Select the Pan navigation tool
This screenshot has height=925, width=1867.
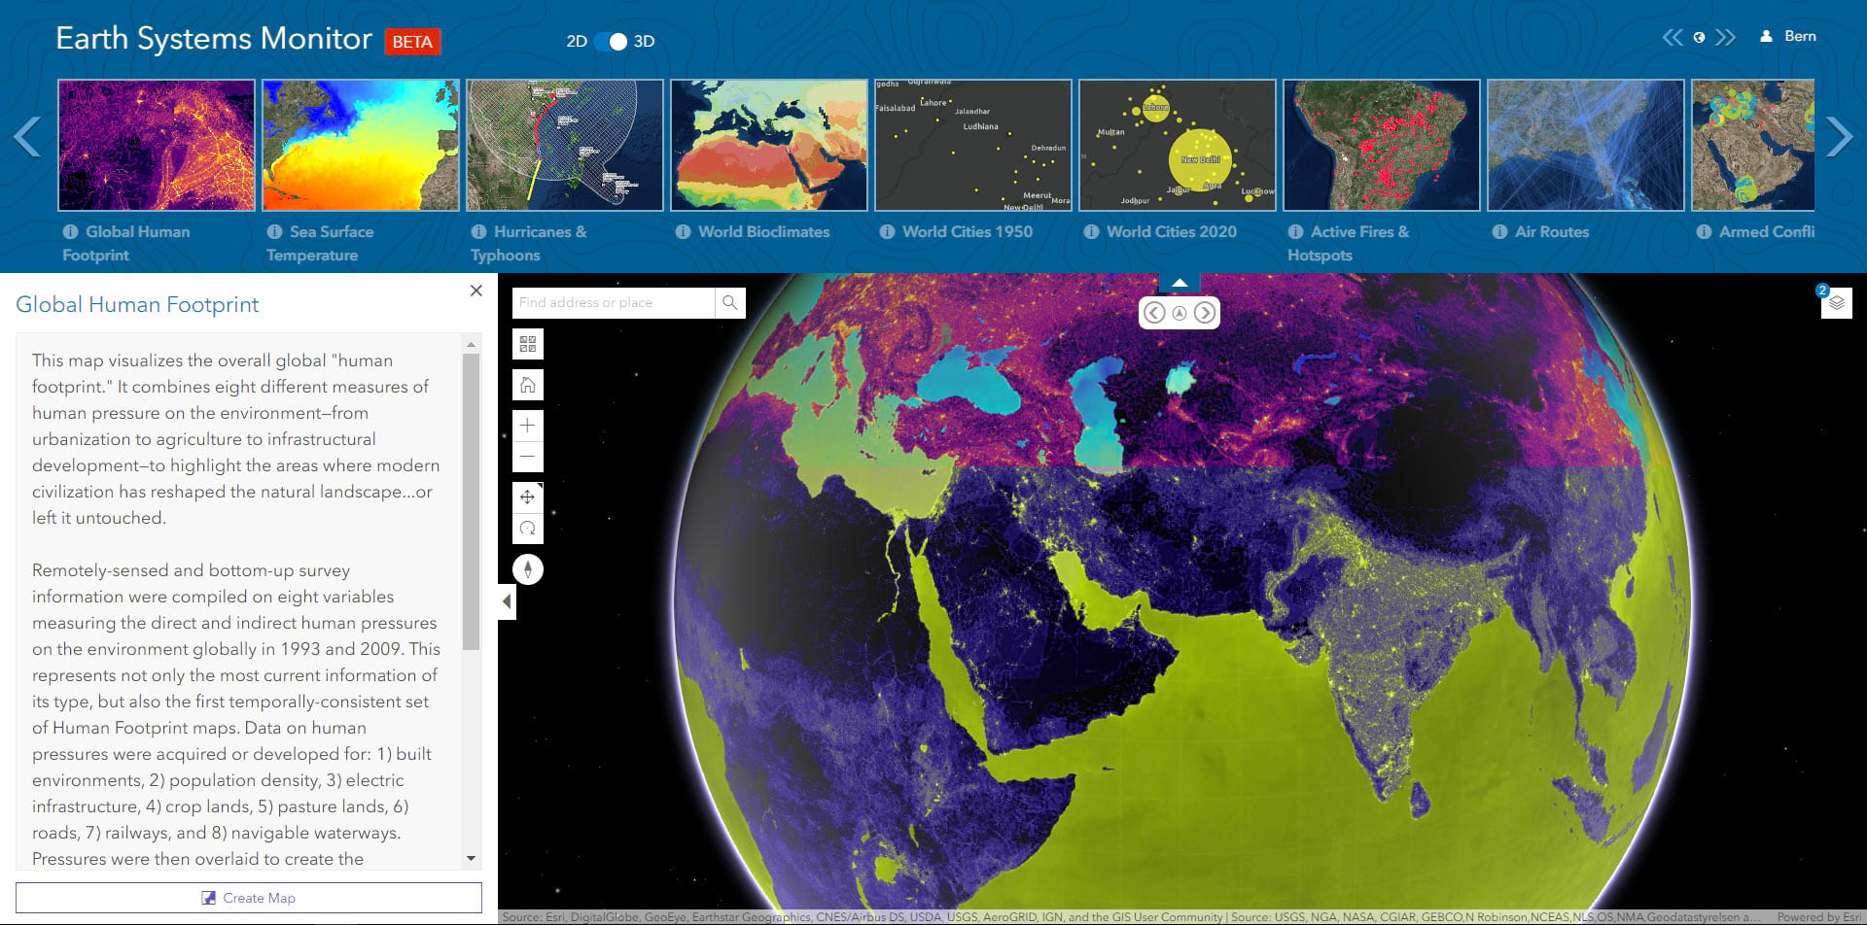pos(527,497)
